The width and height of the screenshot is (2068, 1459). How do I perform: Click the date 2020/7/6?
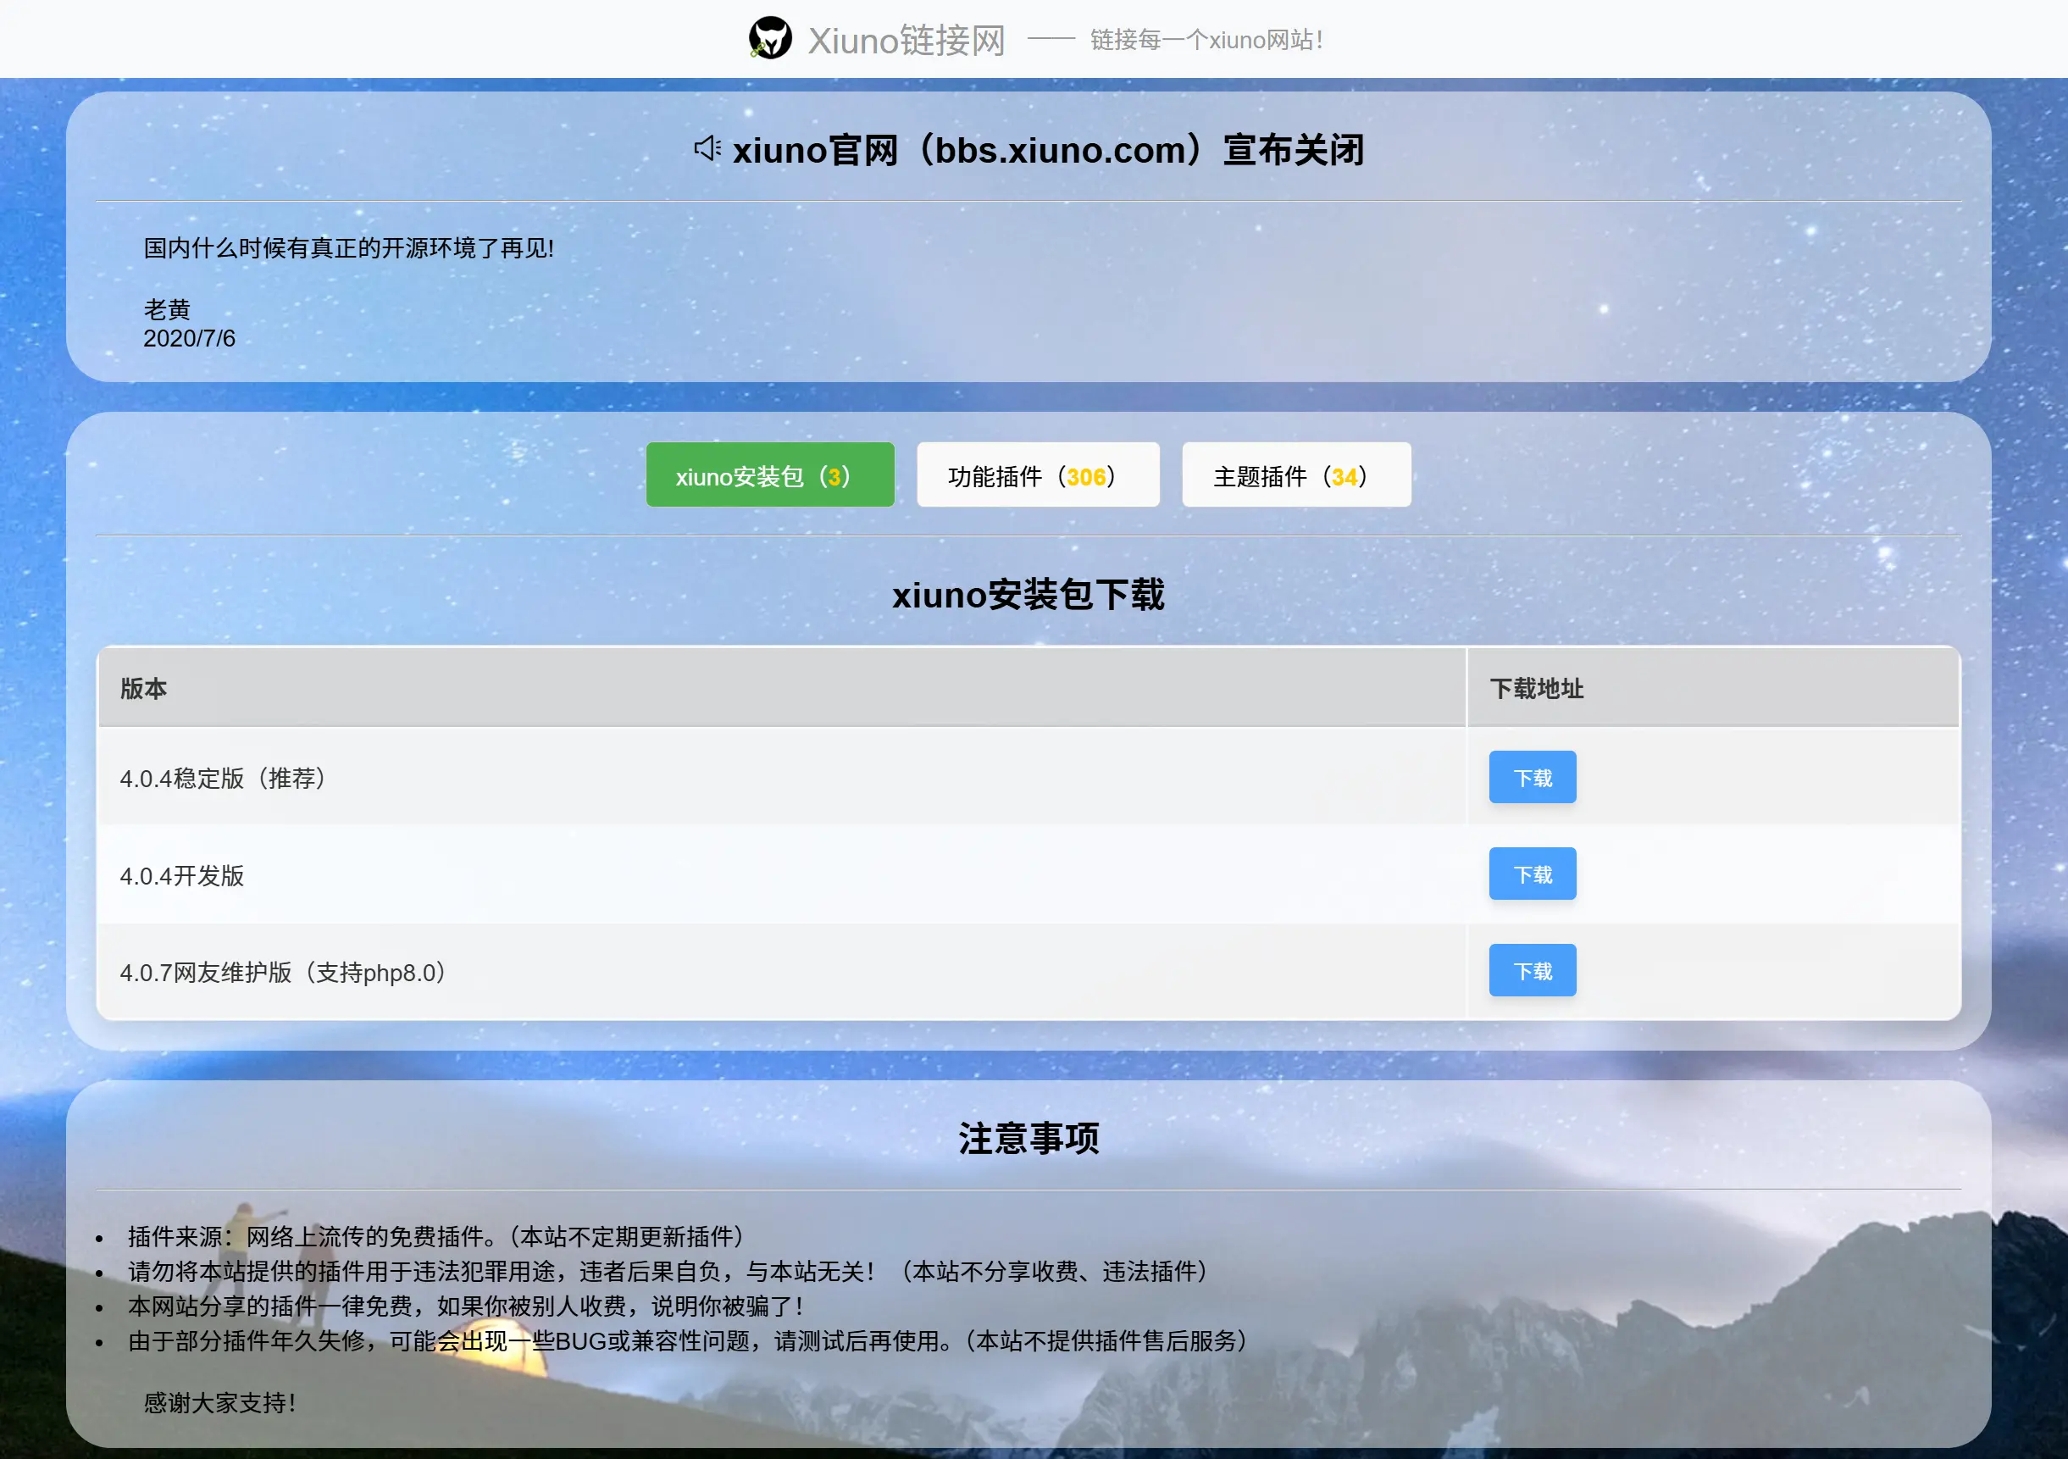click(189, 339)
